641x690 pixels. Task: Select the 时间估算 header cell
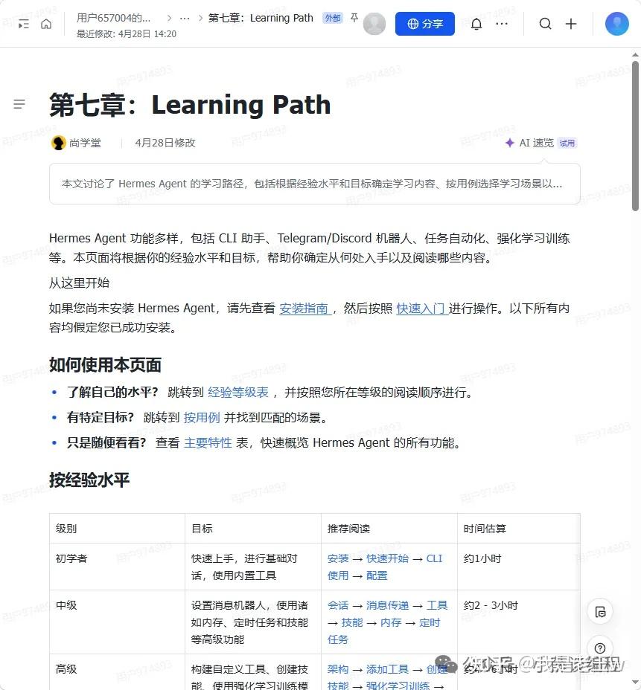click(519, 529)
